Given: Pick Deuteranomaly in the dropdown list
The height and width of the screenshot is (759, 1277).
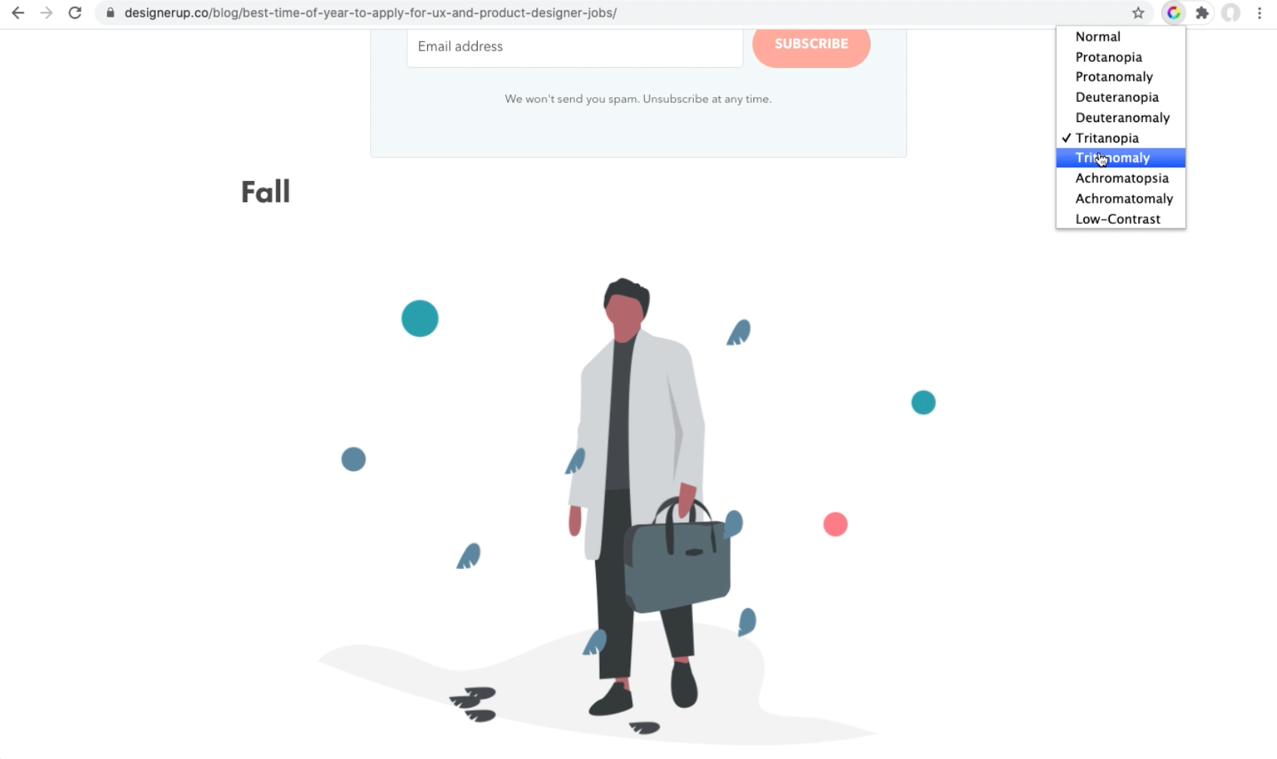Looking at the screenshot, I should [1120, 118].
